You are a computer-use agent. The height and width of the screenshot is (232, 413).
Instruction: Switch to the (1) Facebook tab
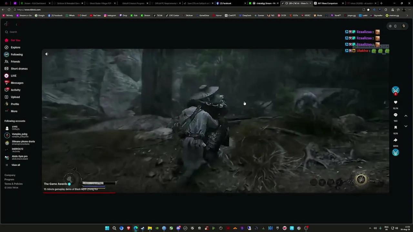(x=229, y=3)
